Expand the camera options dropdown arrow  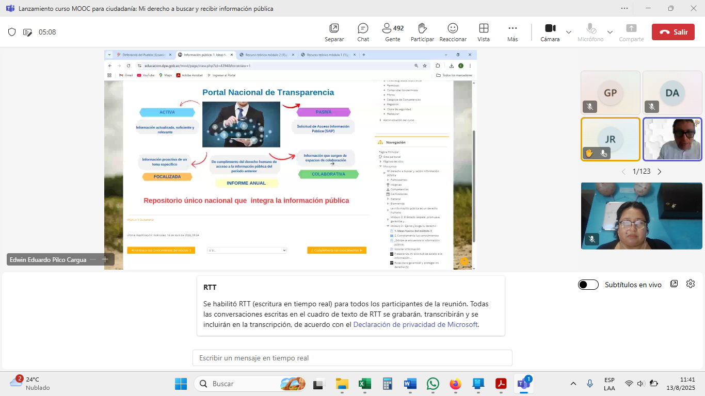tap(569, 32)
